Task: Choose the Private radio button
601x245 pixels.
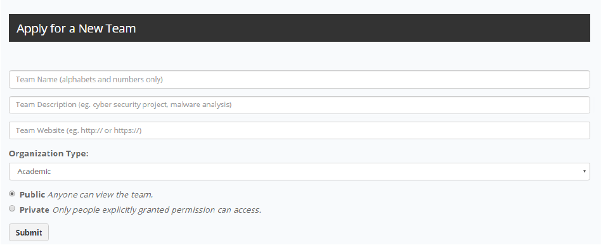Action: [12, 209]
